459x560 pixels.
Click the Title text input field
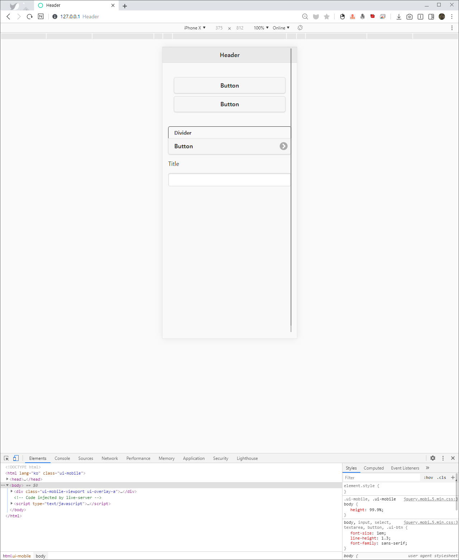coord(229,179)
